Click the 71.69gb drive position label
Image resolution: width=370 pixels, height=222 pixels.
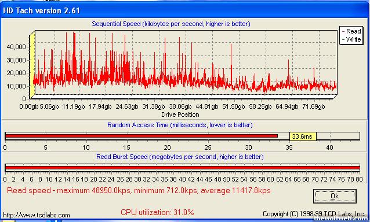pyautogui.click(x=314, y=106)
